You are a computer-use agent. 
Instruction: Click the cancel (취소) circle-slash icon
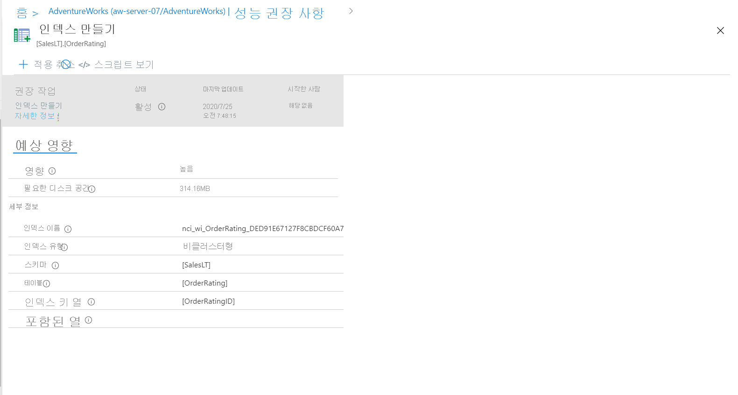point(66,64)
